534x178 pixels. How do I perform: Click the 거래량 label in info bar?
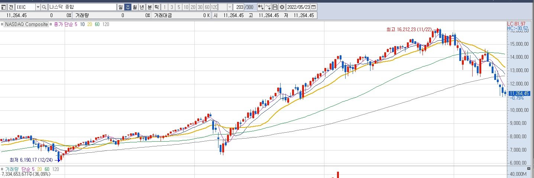(x=82, y=15)
